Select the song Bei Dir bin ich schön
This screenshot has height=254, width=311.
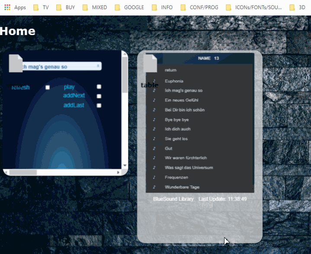pos(185,110)
